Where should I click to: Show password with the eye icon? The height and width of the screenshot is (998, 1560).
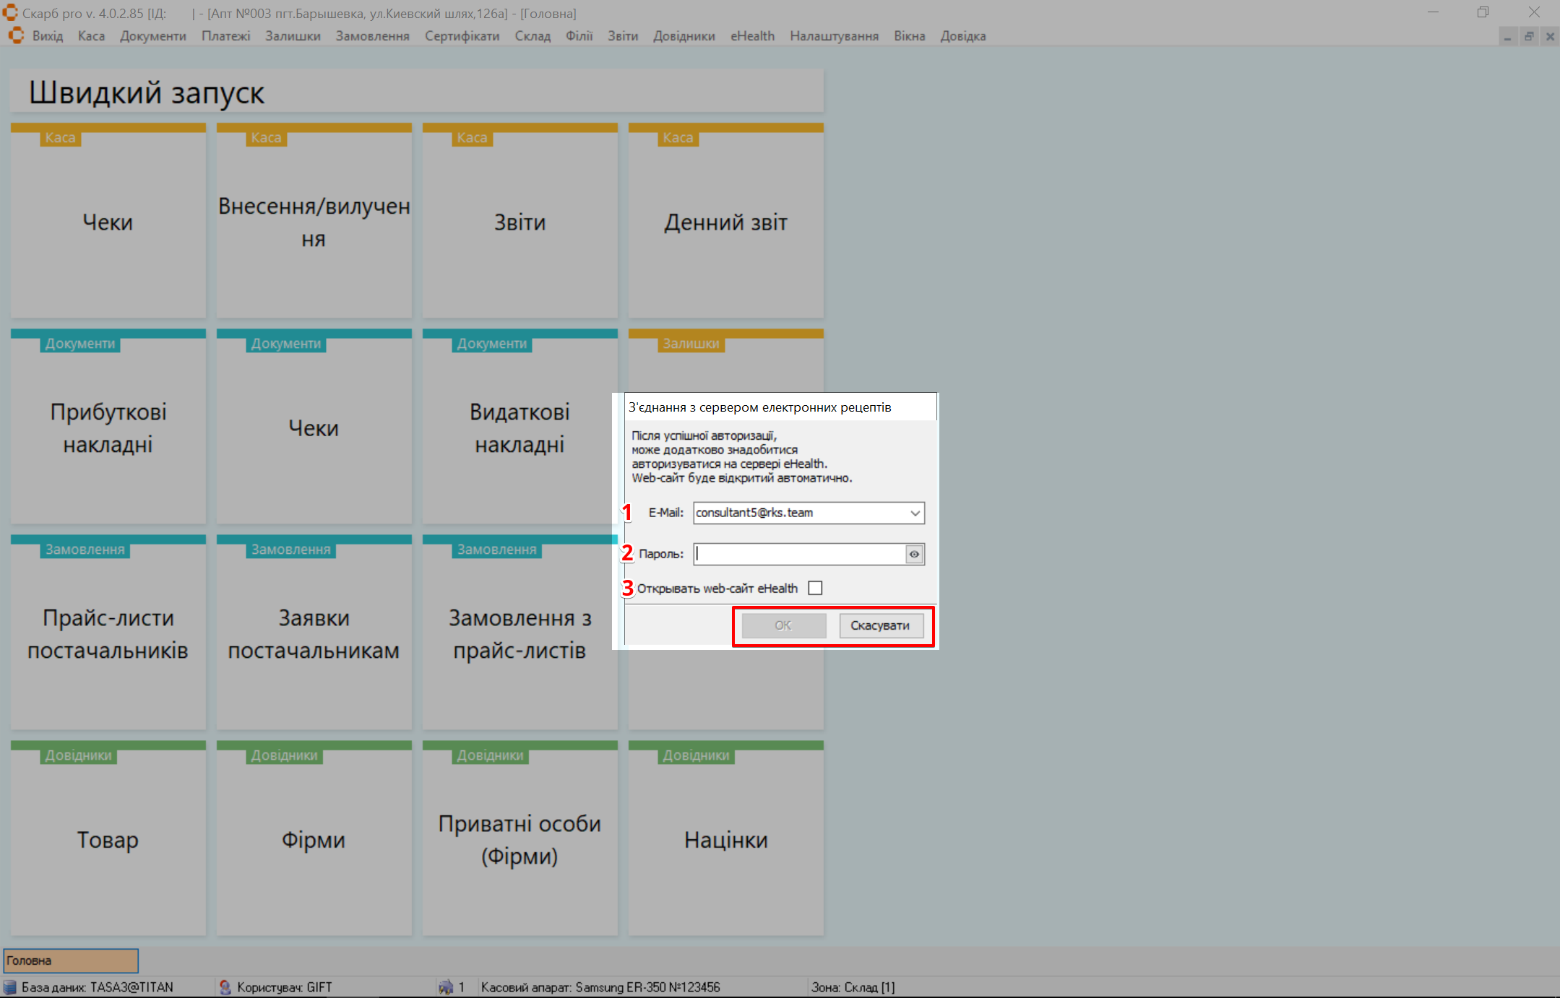coord(914,555)
